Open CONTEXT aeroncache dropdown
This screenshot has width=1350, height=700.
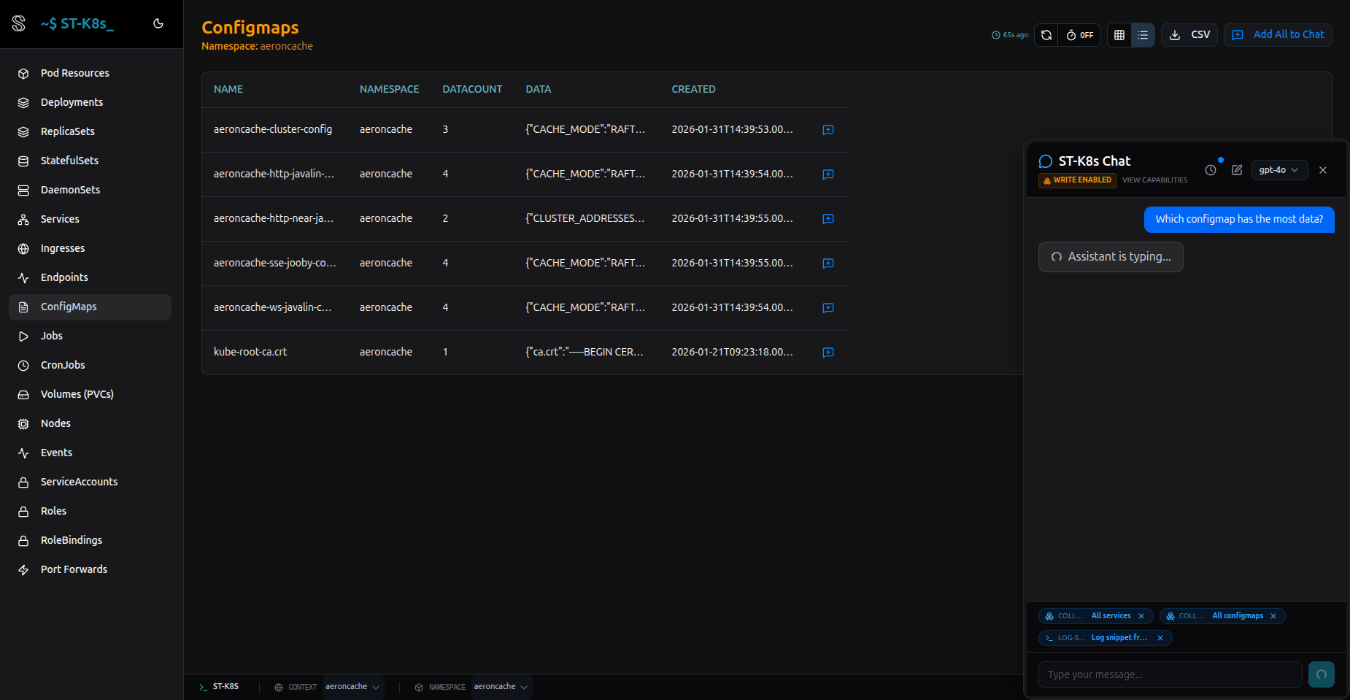click(353, 687)
